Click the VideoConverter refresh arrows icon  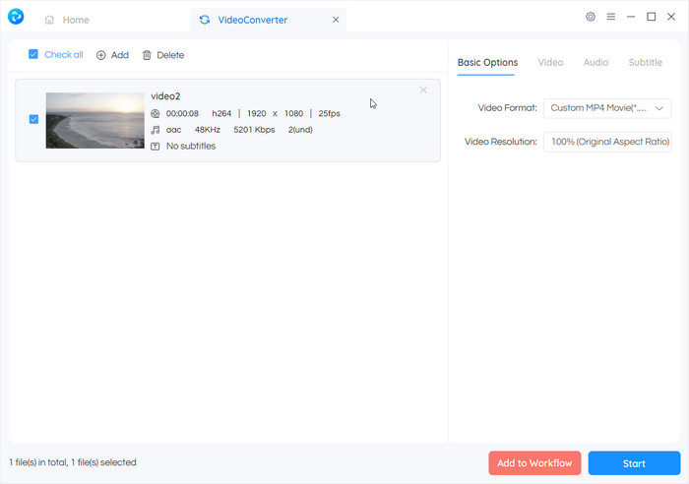pyautogui.click(x=205, y=20)
